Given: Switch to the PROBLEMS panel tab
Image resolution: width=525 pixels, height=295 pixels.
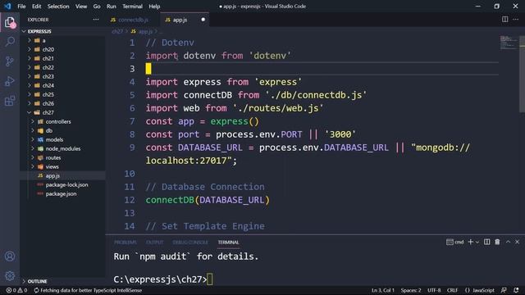Looking at the screenshot, I should pos(126,243).
